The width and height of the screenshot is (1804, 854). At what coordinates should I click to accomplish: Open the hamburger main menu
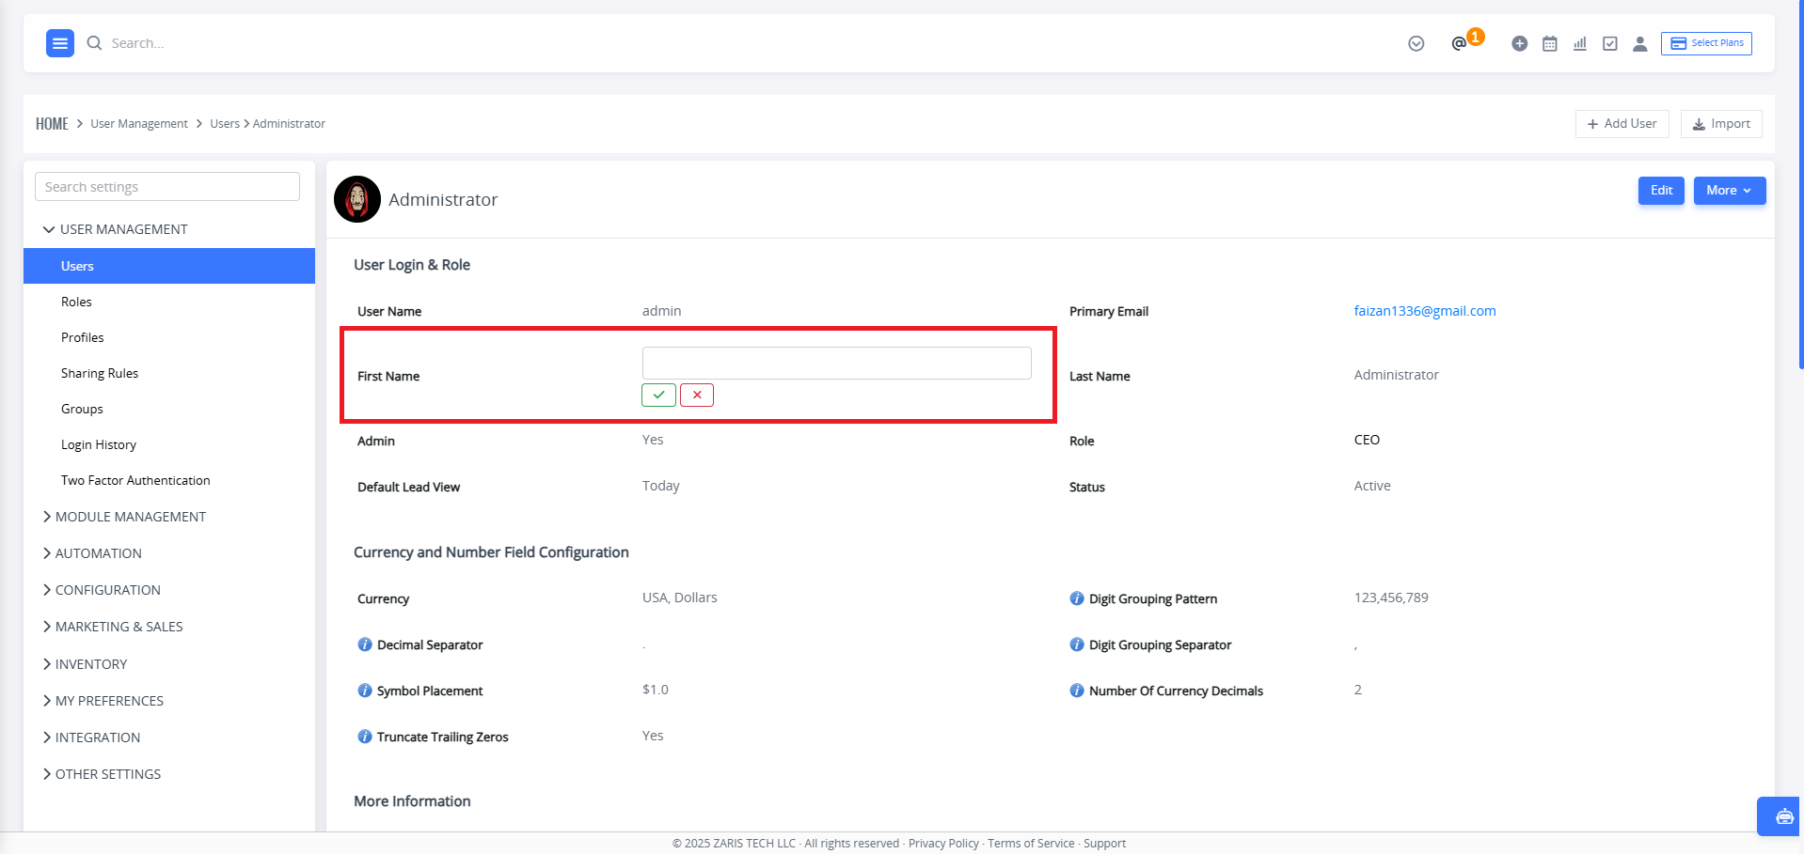tap(60, 43)
